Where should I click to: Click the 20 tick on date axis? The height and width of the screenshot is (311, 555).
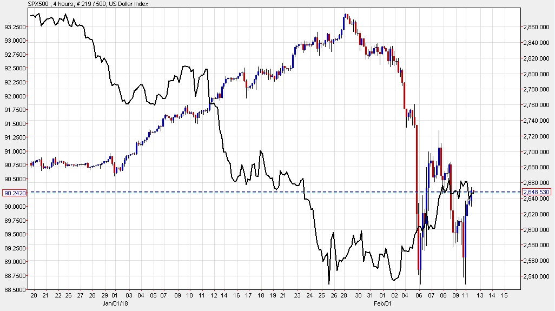pyautogui.click(x=34, y=296)
